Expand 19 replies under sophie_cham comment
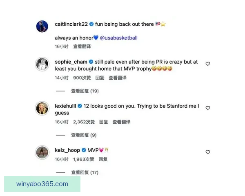Viewport: 245px width, 196px height. pyautogui.click(x=85, y=91)
